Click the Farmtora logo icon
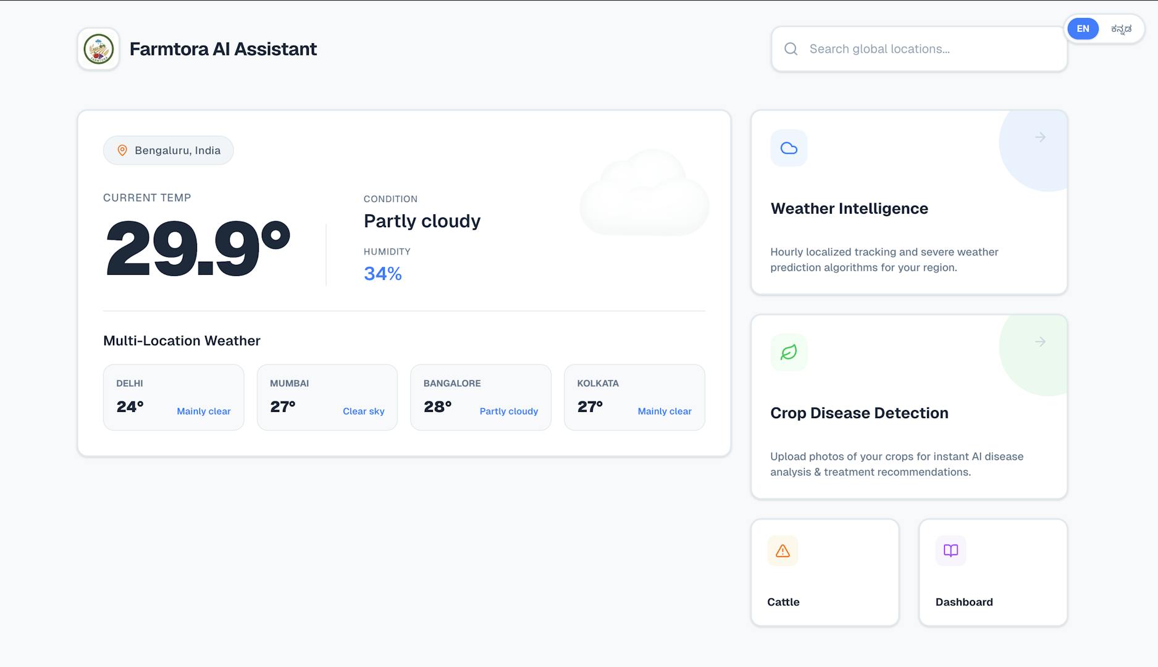This screenshot has width=1158, height=667. coord(98,49)
